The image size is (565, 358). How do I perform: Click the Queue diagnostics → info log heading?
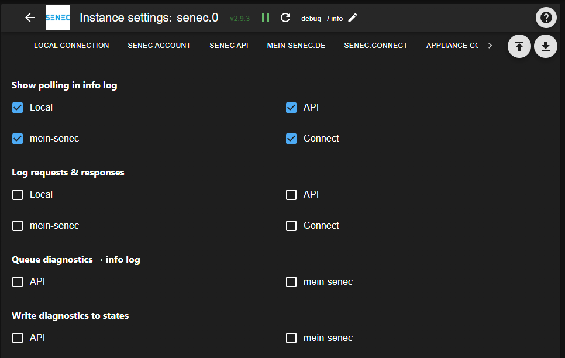click(76, 260)
